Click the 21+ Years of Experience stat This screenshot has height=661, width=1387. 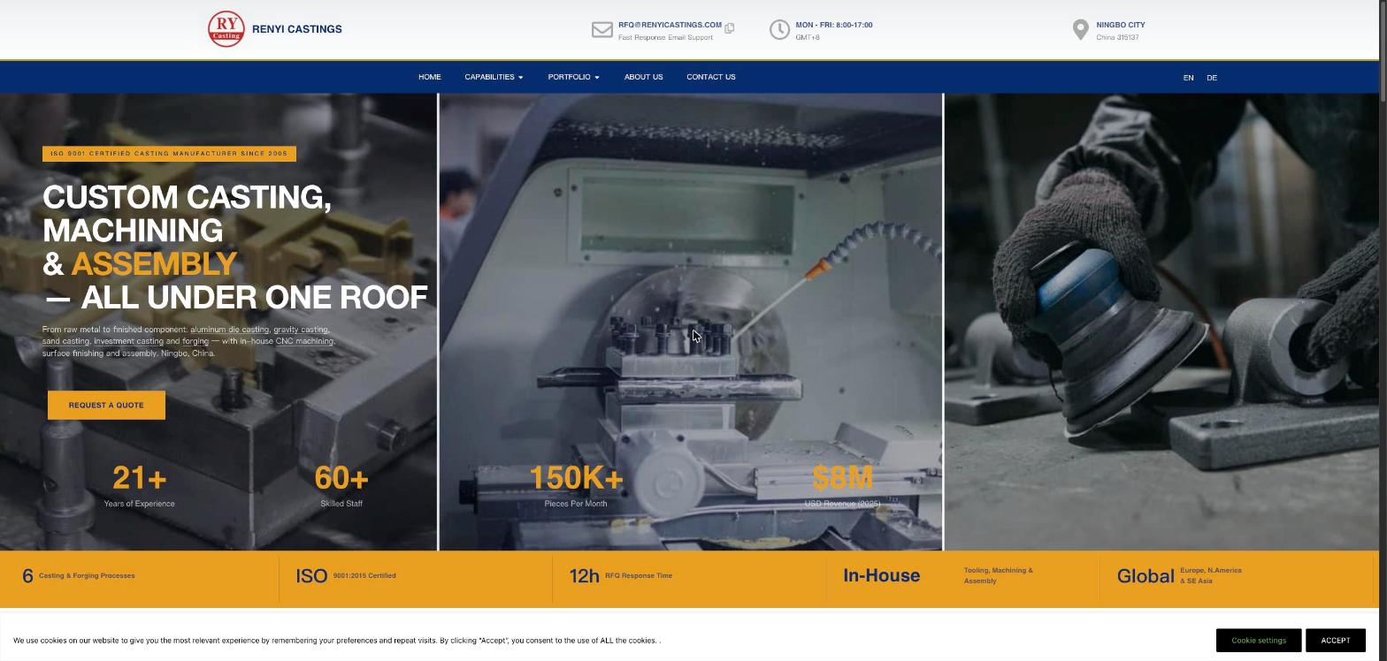[139, 486]
